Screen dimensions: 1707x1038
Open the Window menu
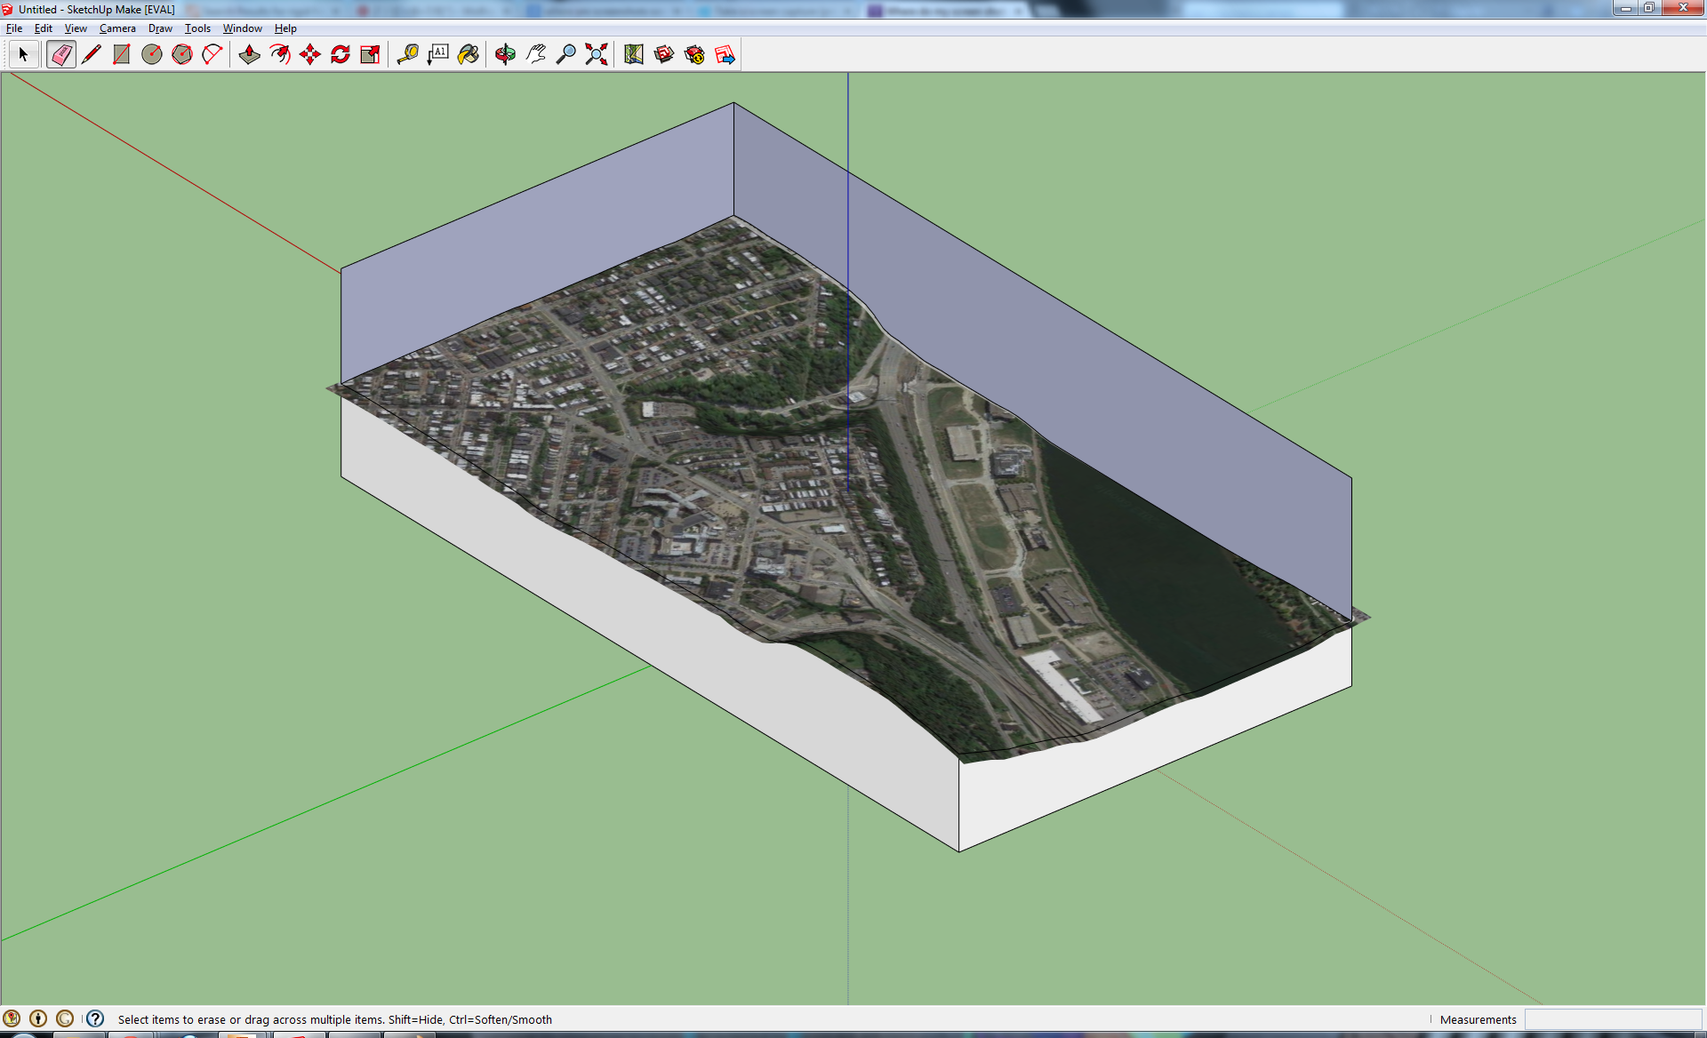[242, 28]
